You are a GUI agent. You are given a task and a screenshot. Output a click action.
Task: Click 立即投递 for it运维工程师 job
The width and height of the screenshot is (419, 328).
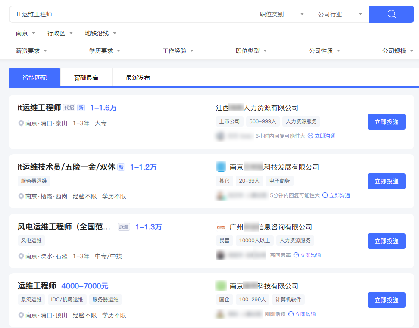coord(386,122)
